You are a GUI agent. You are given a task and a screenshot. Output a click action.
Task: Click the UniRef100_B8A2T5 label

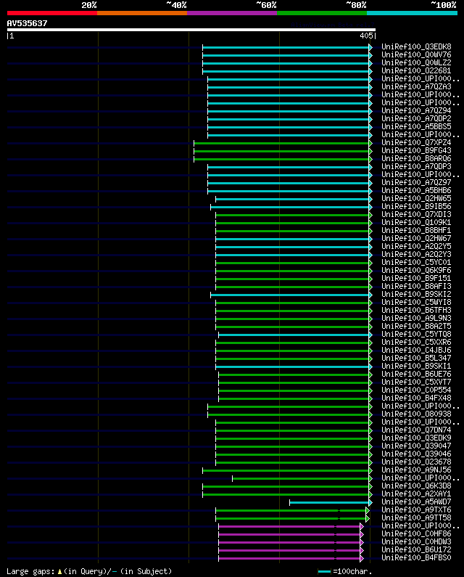point(416,327)
